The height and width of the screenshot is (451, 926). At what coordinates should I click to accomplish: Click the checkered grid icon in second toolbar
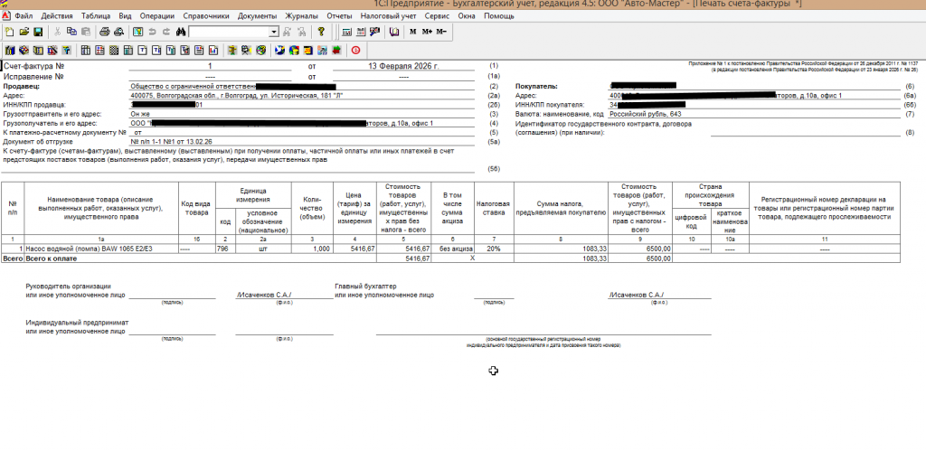coord(114,51)
